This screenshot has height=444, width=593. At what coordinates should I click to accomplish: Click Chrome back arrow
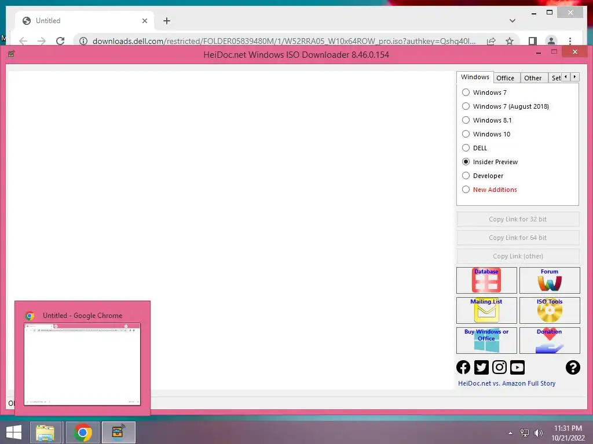click(x=23, y=41)
